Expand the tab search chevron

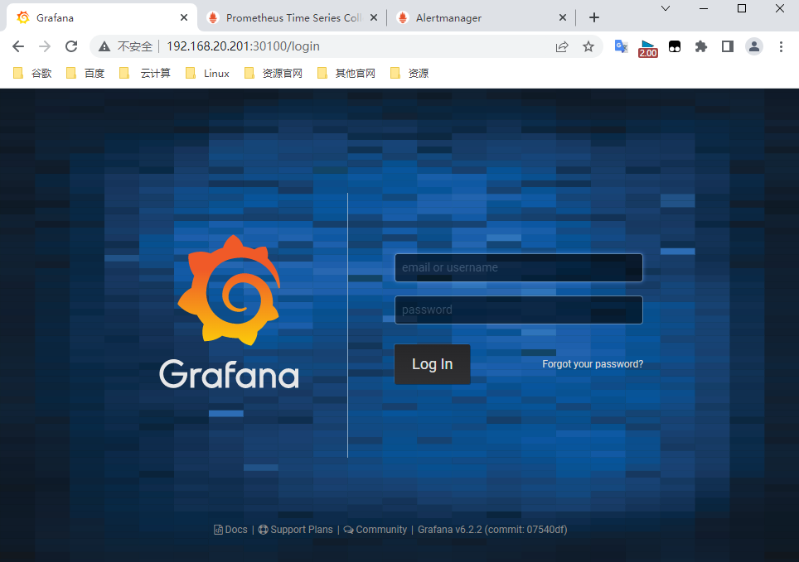pos(665,8)
